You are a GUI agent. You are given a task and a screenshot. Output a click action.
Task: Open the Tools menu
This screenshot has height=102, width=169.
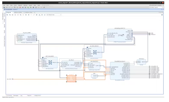tap(15, 5)
